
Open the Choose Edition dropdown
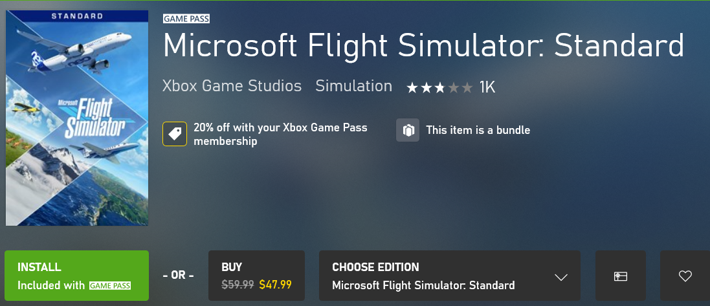tap(449, 276)
